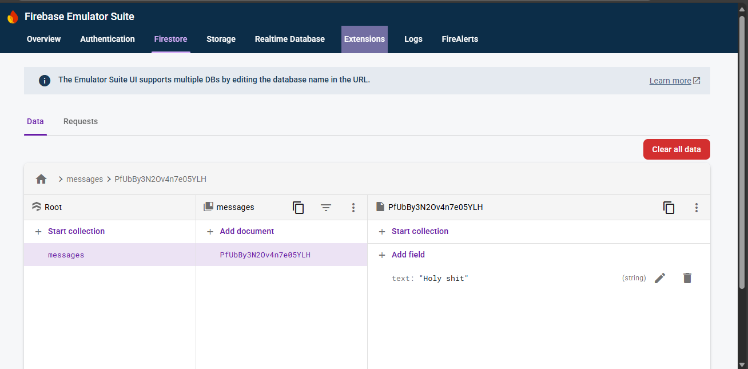Add a document to the messages collection

pos(240,231)
